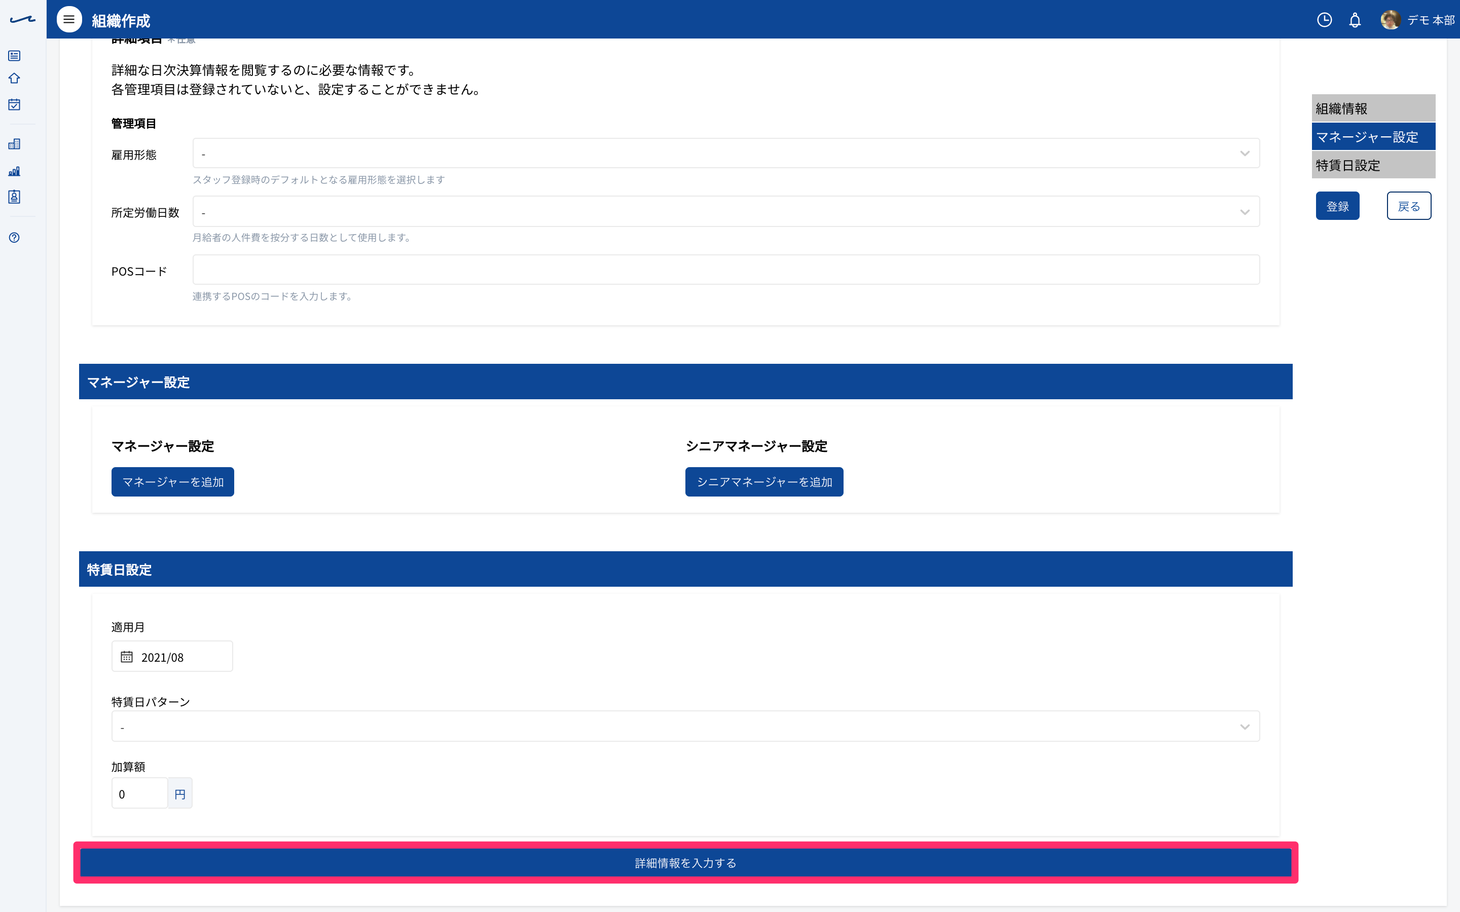Jump to 組織情報 section tab
Image resolution: width=1460 pixels, height=912 pixels.
pos(1373,108)
